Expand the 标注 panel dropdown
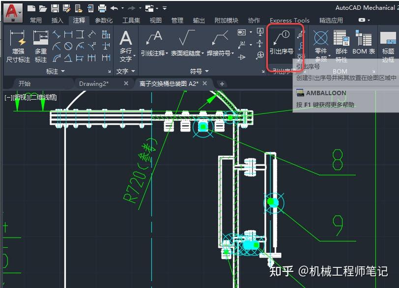This screenshot has height=288, width=399. (x=54, y=71)
